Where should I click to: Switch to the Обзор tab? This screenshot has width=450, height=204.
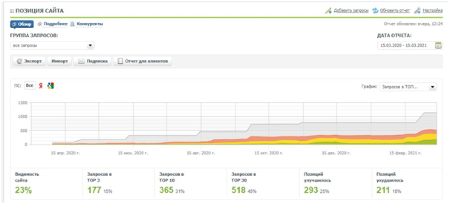22,24
